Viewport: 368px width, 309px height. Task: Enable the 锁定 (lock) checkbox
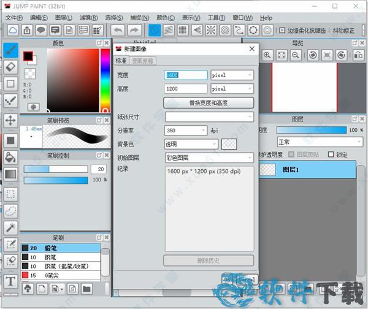(x=331, y=154)
